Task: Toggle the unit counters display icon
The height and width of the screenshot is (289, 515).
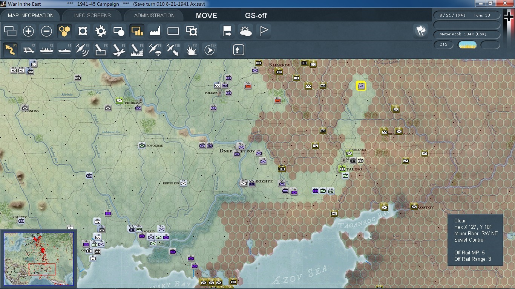Action: click(10, 31)
